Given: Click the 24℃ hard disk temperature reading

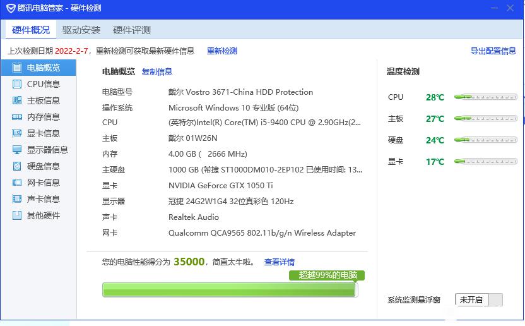Looking at the screenshot, I should 435,140.
